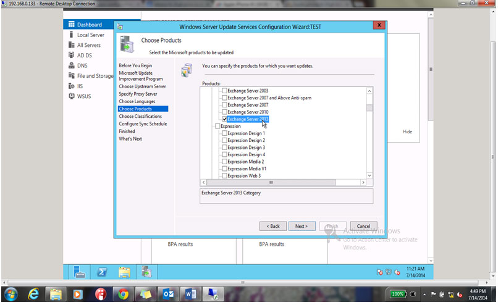Click the products list vertical scrollbar thumb

(x=369, y=108)
